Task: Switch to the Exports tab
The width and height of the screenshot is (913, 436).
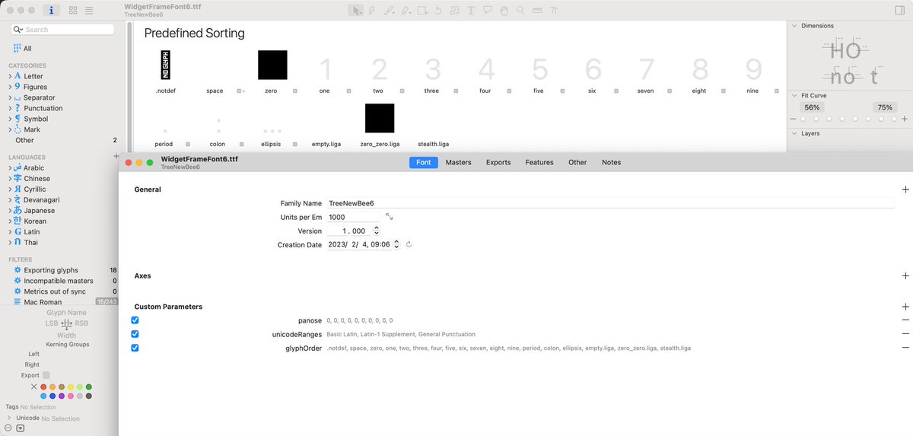Action: click(x=498, y=162)
